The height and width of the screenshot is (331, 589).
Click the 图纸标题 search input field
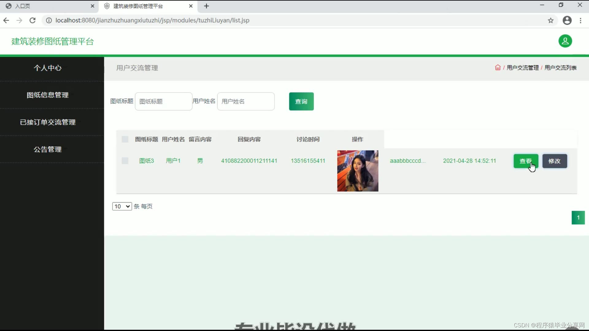164,101
